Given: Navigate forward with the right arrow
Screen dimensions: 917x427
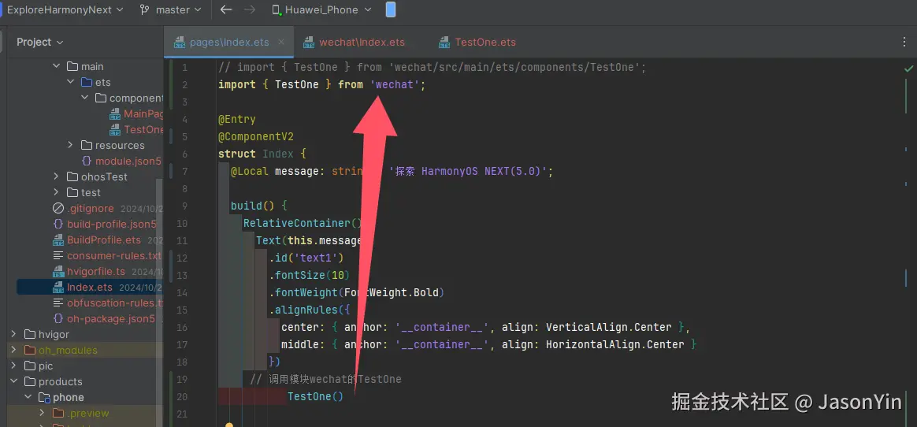Looking at the screenshot, I should 249,9.
